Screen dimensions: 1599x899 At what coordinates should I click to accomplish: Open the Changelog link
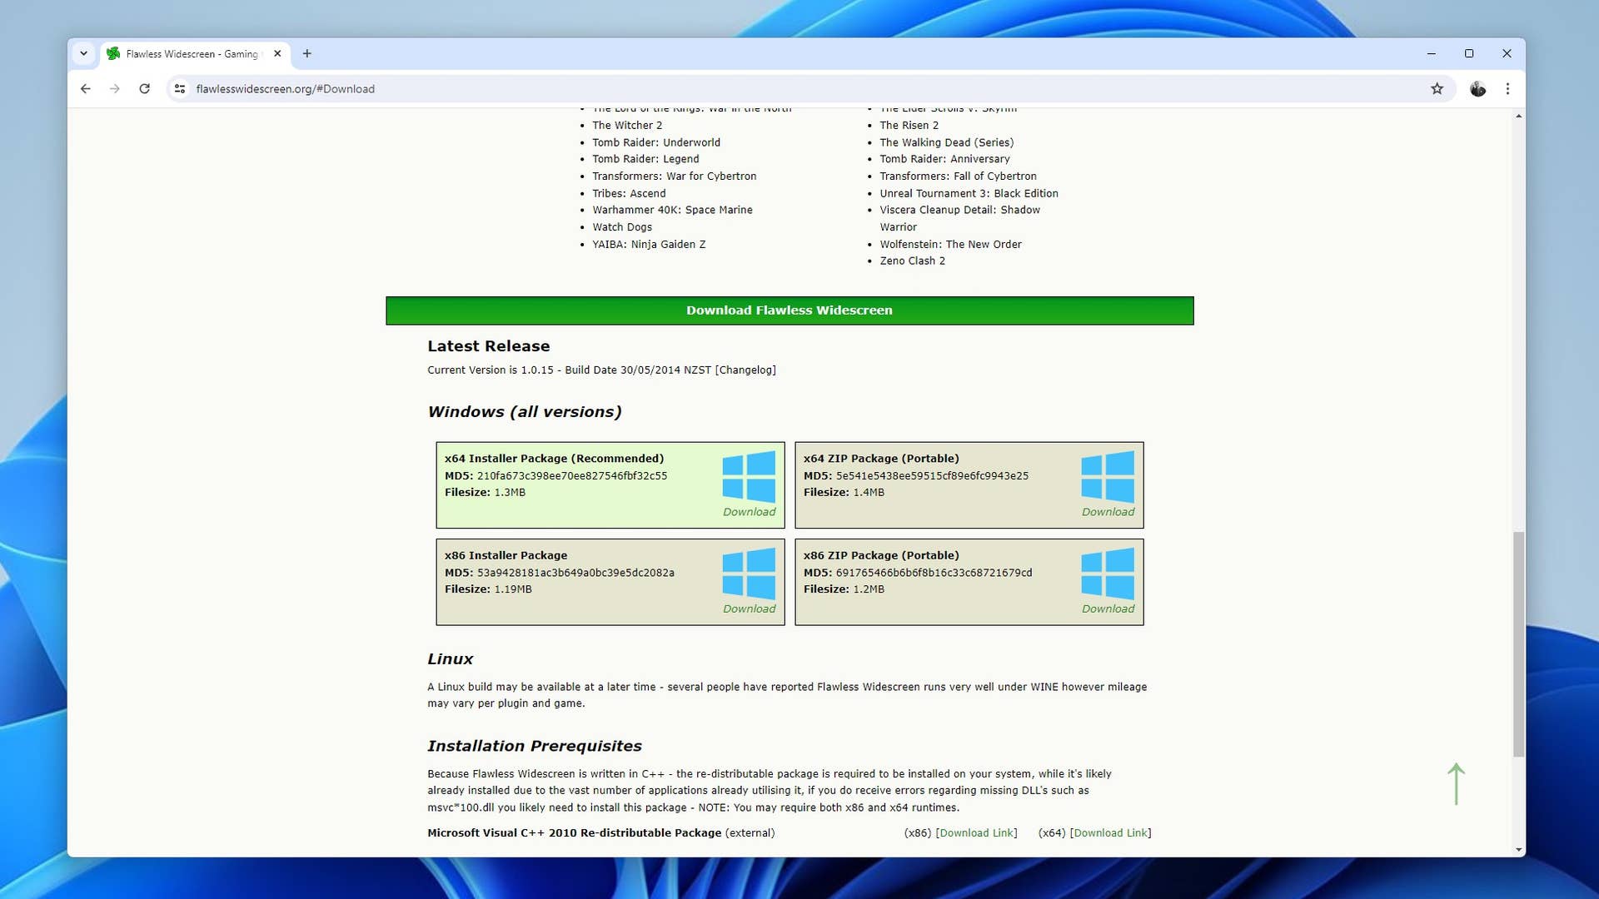click(x=745, y=370)
